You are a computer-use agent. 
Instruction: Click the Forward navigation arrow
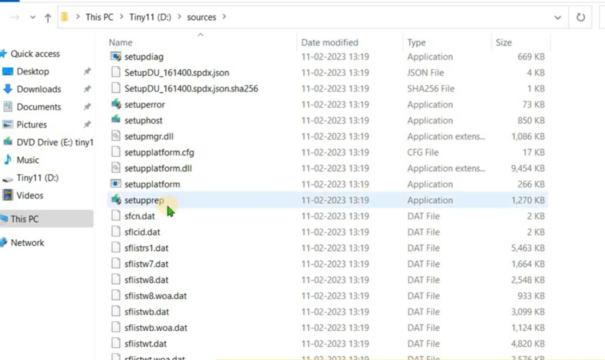(x=15, y=18)
